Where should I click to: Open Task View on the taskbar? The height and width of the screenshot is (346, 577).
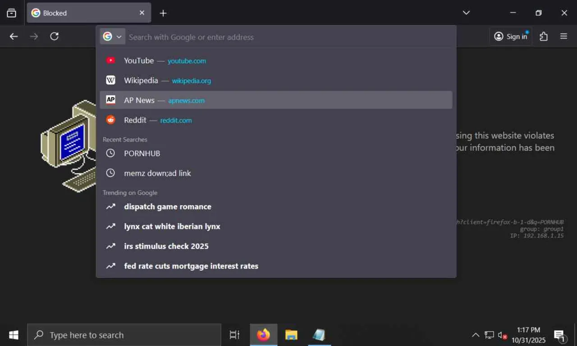point(234,335)
